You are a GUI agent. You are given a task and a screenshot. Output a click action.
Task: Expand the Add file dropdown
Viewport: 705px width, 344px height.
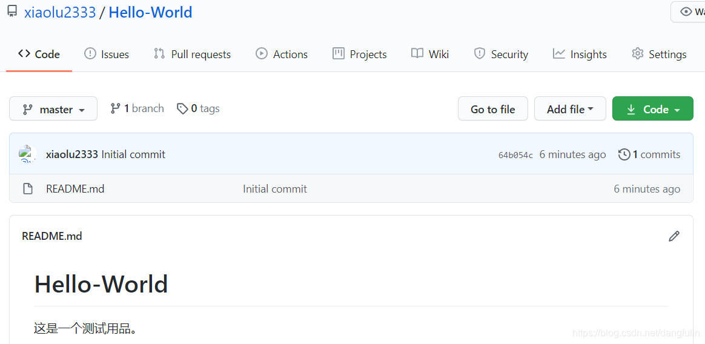pyautogui.click(x=570, y=109)
